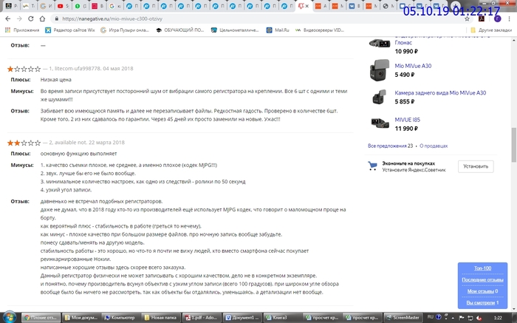Open the Adobe PDF extension icon
This screenshot has width=517, height=323.
pyautogui.click(x=482, y=18)
